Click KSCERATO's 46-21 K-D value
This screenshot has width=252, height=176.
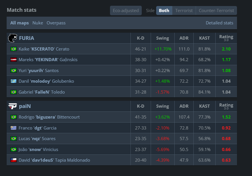pos(141,49)
